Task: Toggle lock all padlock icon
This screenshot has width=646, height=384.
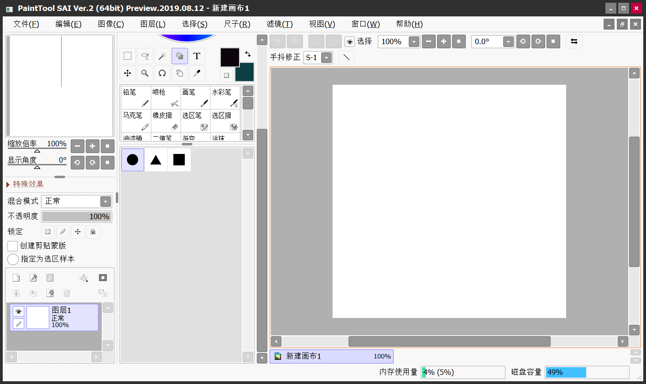Action: pos(93,232)
